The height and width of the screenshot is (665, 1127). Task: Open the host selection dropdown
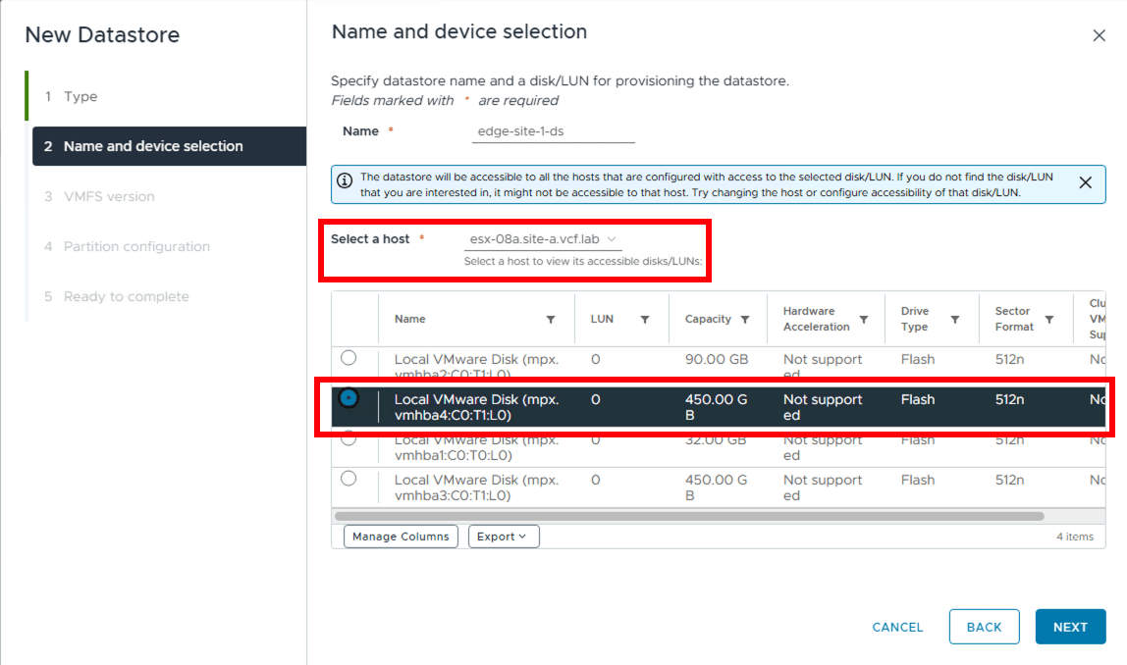pos(542,238)
